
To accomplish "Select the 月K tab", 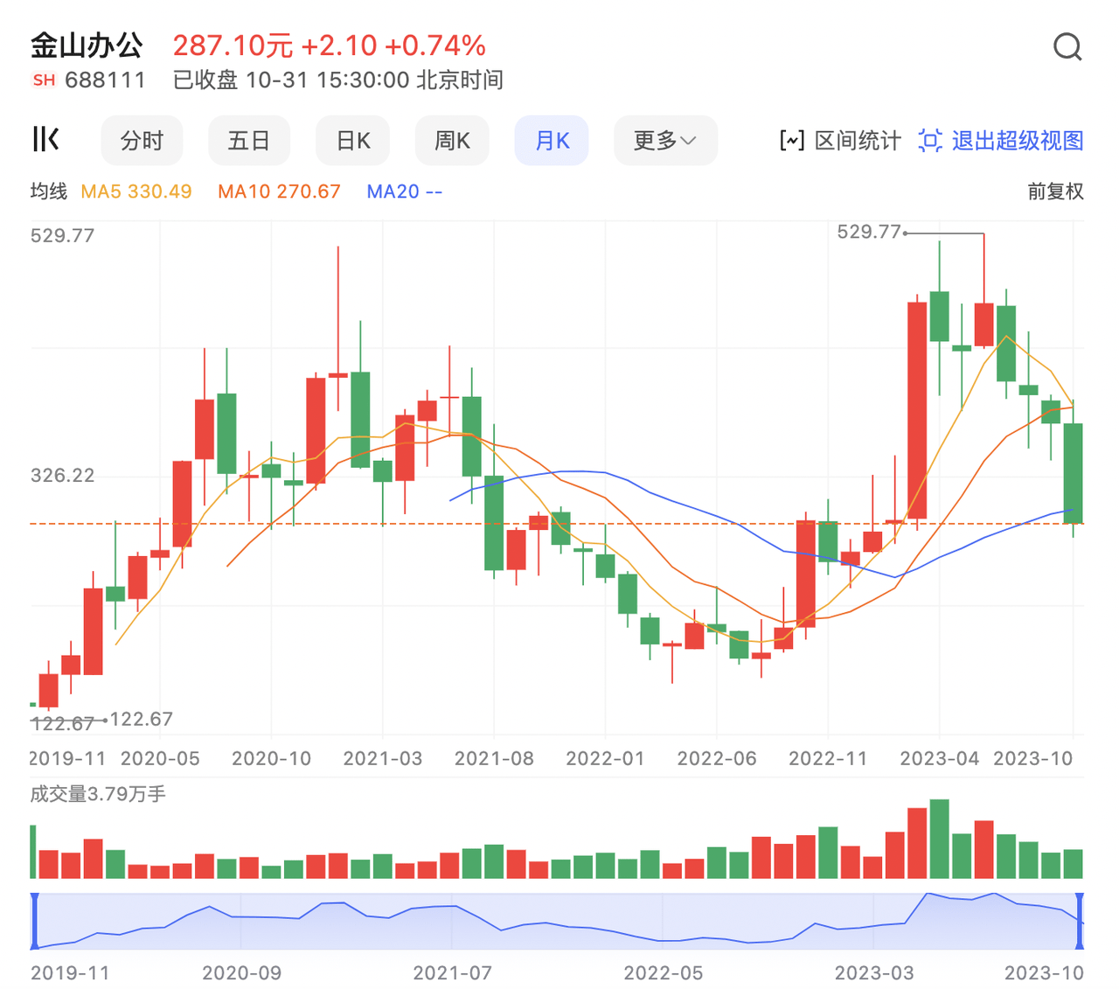I will (552, 141).
